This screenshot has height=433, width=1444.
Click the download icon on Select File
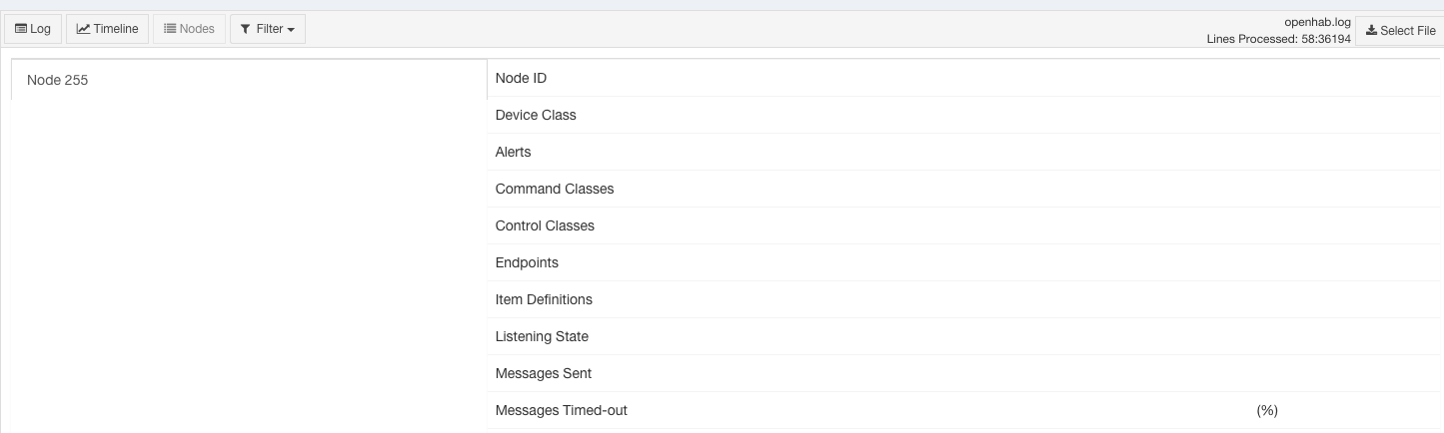tap(1371, 31)
